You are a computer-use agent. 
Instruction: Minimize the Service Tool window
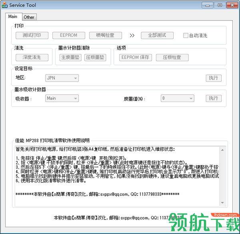pyautogui.click(x=207, y=5)
